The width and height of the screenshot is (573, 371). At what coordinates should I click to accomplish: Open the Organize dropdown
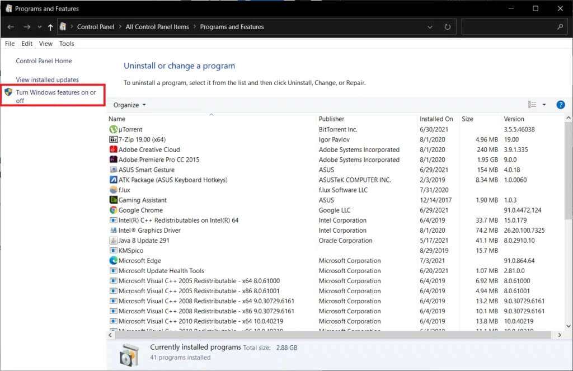coord(129,105)
